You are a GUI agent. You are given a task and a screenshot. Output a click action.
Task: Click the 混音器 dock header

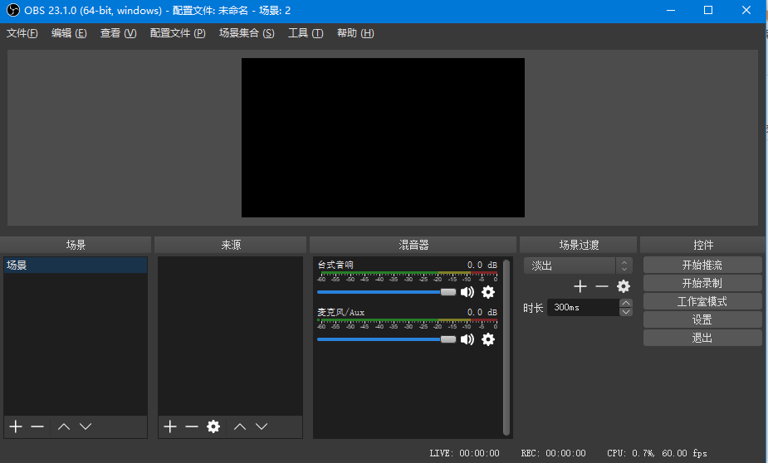(413, 245)
